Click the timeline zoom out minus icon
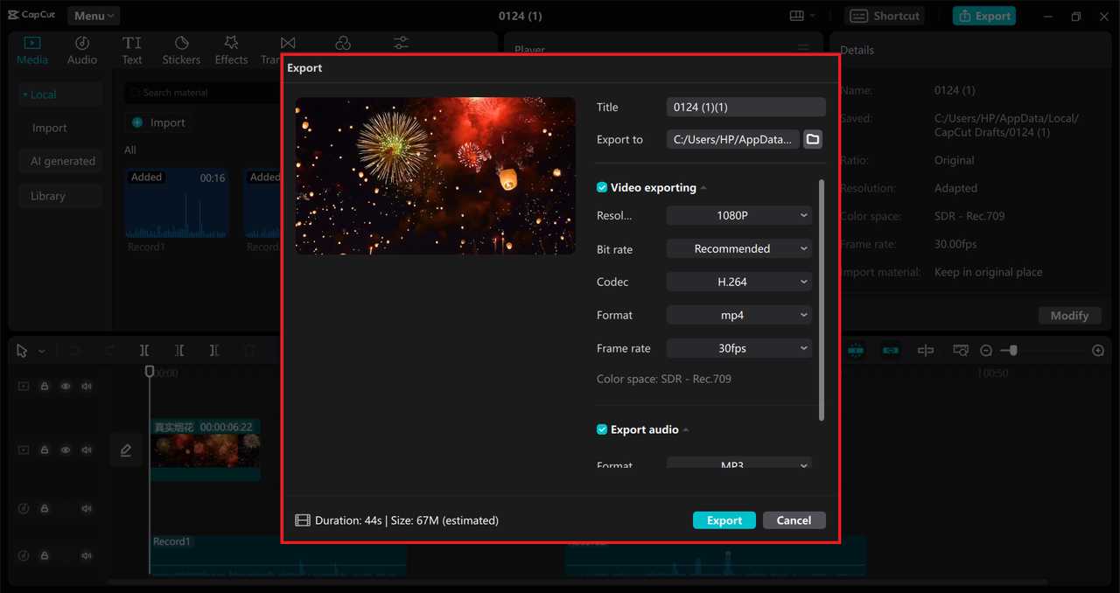1120x593 pixels. [986, 351]
